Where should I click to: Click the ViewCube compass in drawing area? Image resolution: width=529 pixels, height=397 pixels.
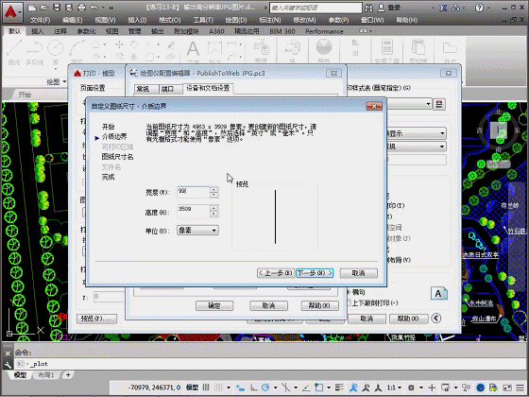click(500, 130)
